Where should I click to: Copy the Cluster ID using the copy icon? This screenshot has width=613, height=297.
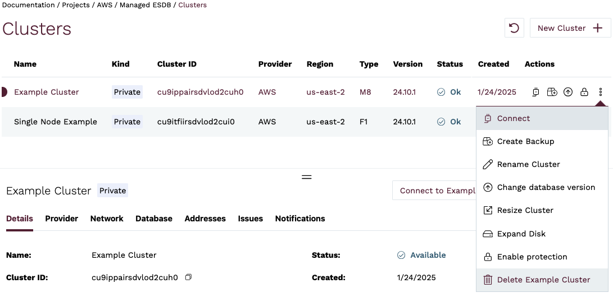[x=188, y=277]
